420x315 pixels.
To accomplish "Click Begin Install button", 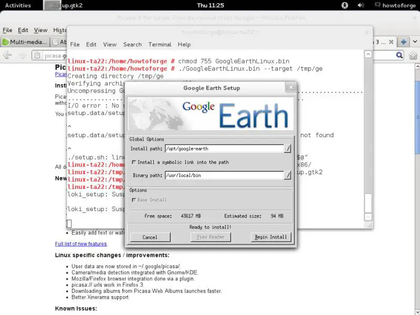I will (271, 237).
